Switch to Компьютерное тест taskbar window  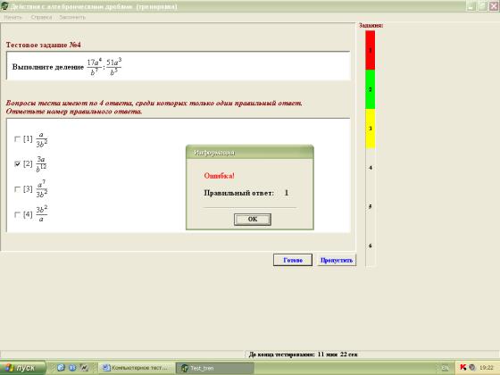tap(137, 368)
